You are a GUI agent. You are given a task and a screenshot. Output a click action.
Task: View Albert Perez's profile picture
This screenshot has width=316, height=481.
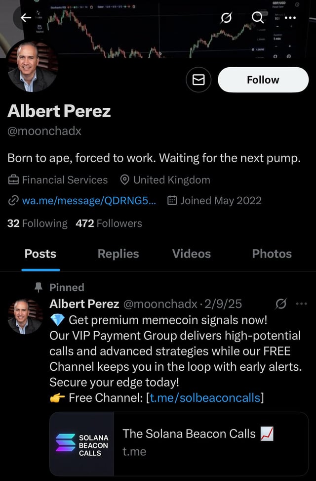[33, 67]
